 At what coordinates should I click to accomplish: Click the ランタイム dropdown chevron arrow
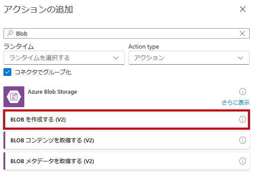pos(116,58)
